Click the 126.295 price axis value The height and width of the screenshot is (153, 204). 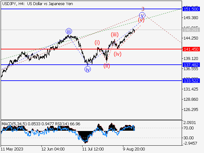[191, 110]
